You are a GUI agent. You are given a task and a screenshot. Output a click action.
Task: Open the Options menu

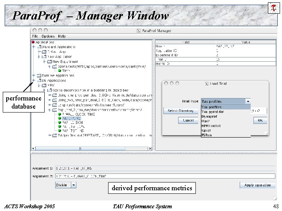(48, 36)
